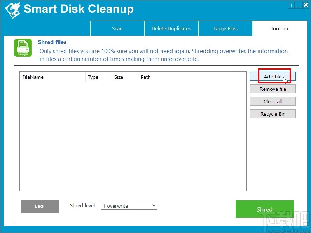Viewport: 311px width, 233px height.
Task: Switch to the Scan tab
Action: (x=117, y=28)
